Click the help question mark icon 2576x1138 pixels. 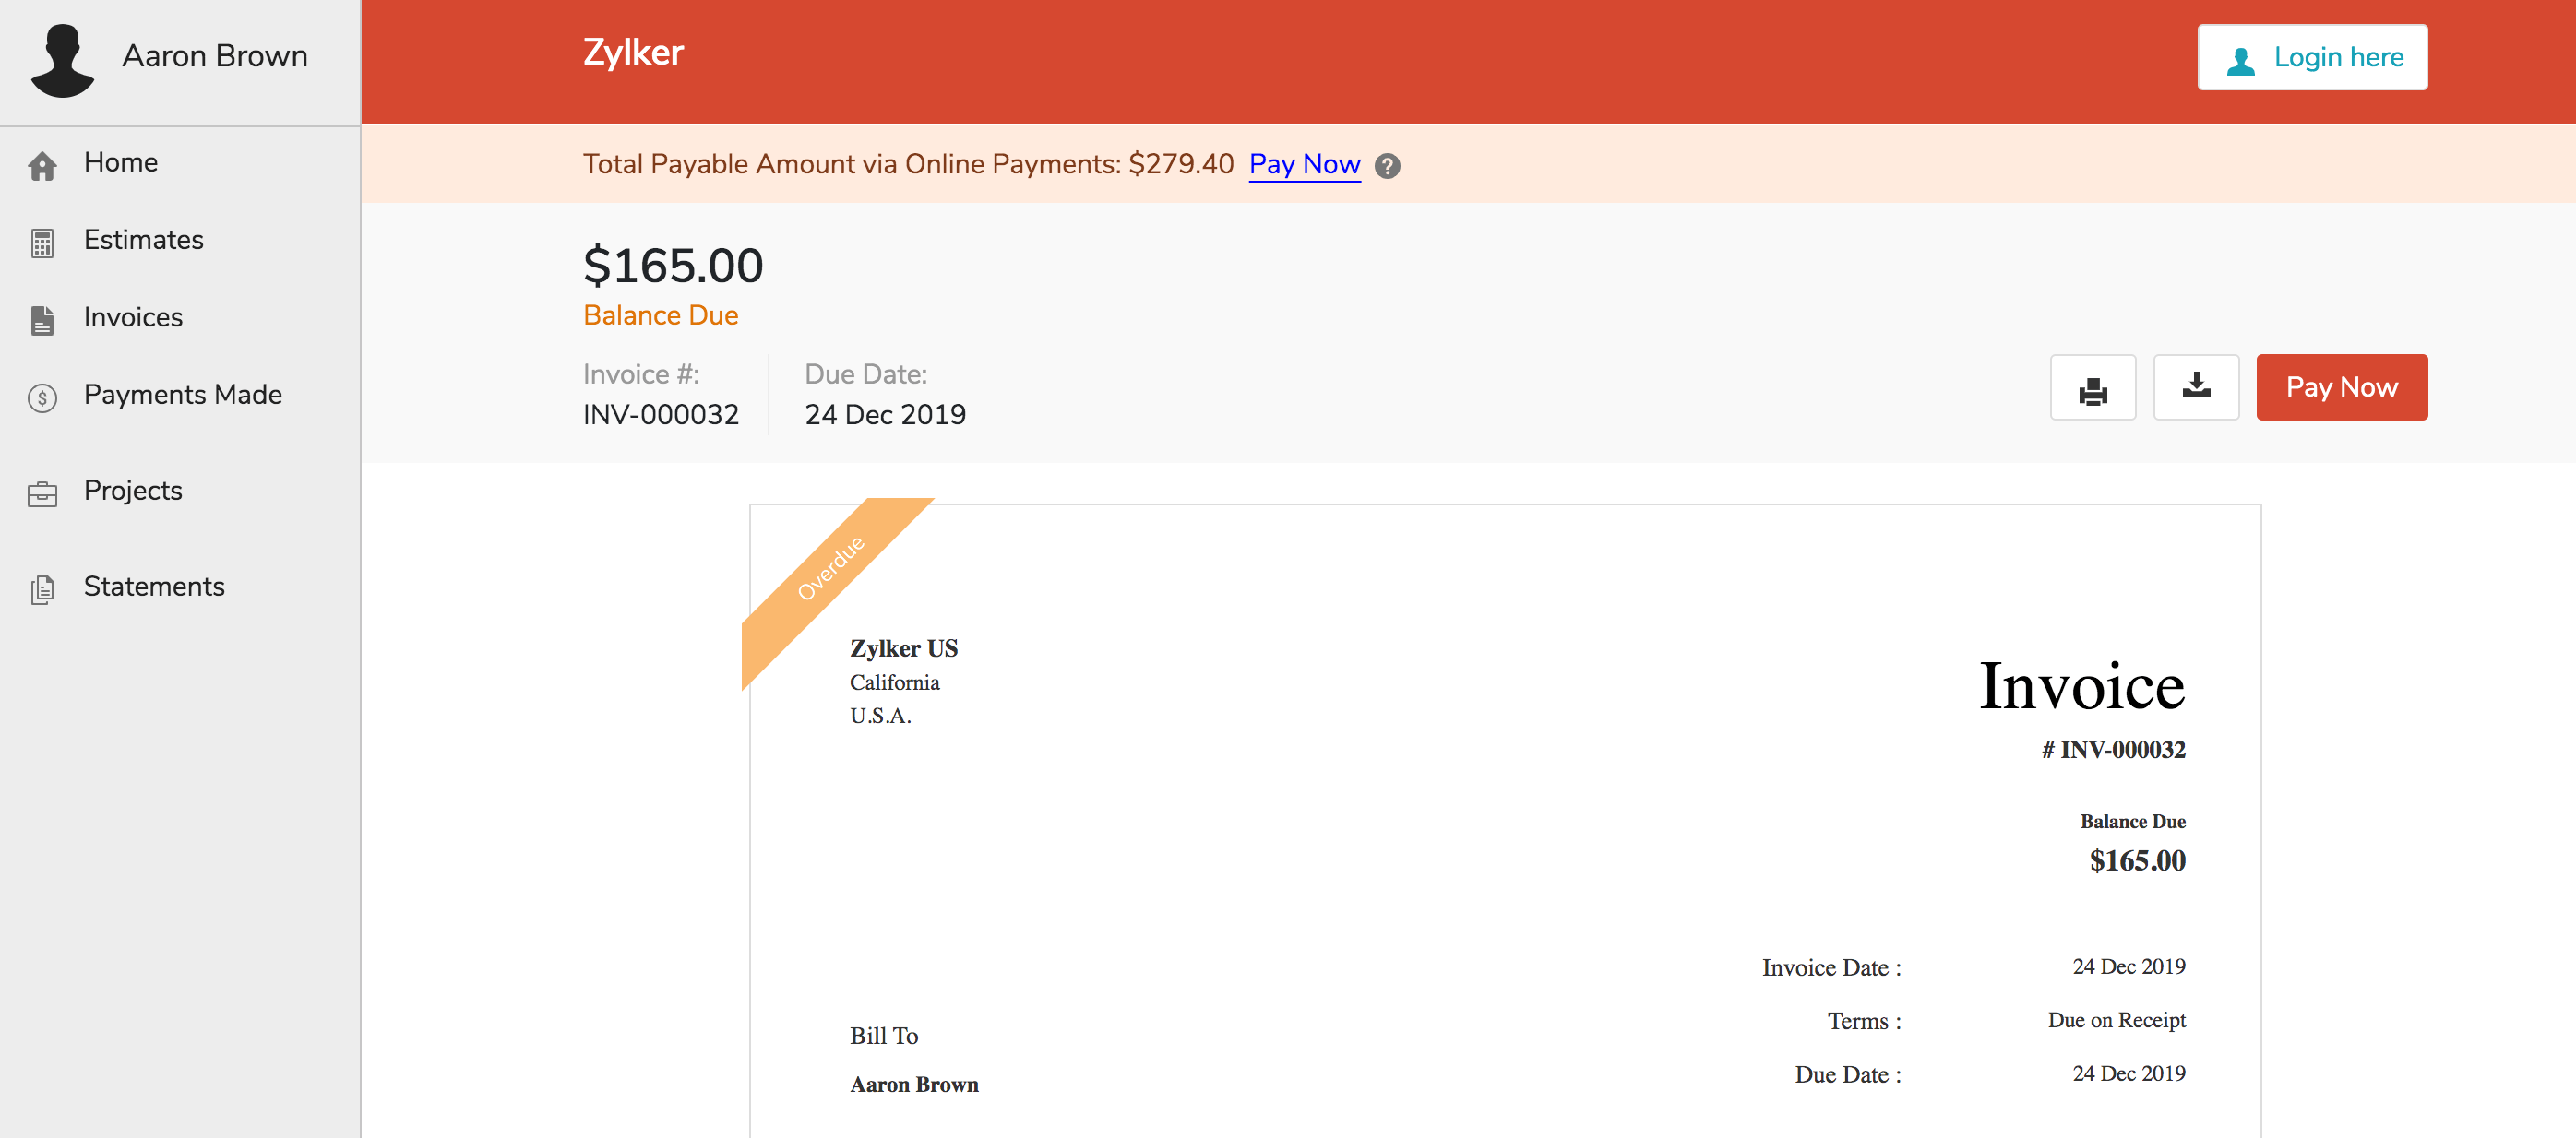pos(1387,166)
